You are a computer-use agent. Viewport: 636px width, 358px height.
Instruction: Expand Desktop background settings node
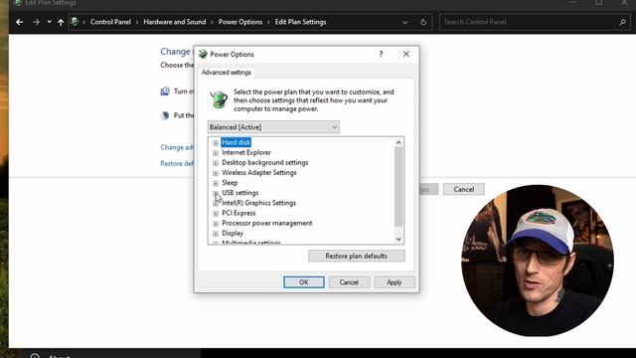point(216,163)
